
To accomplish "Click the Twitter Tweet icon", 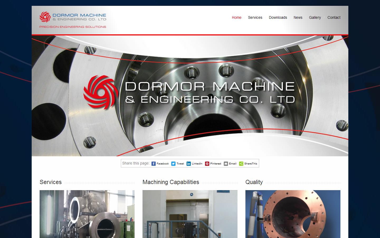I will coord(173,164).
